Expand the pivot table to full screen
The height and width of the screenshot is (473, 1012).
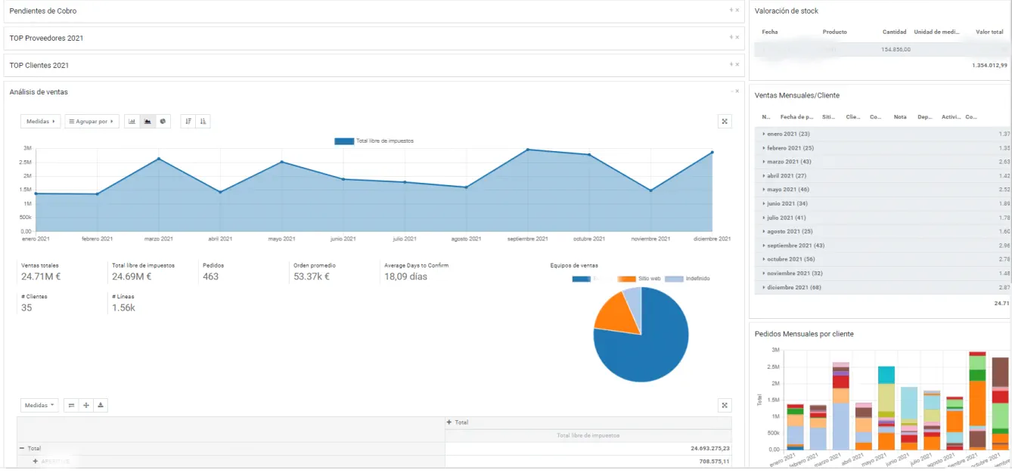pos(725,405)
